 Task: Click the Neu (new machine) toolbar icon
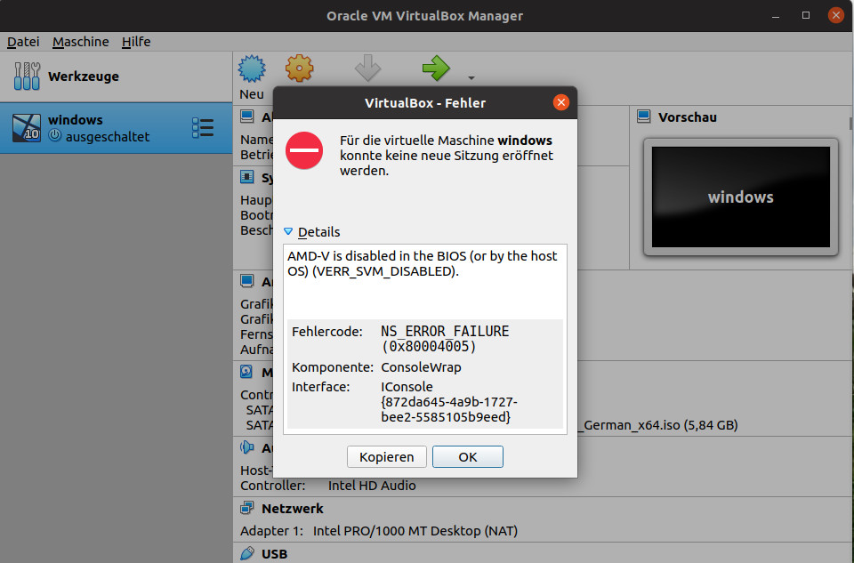[x=252, y=68]
